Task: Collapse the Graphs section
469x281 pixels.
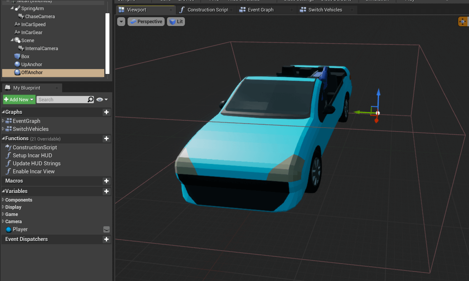Action: (3, 112)
